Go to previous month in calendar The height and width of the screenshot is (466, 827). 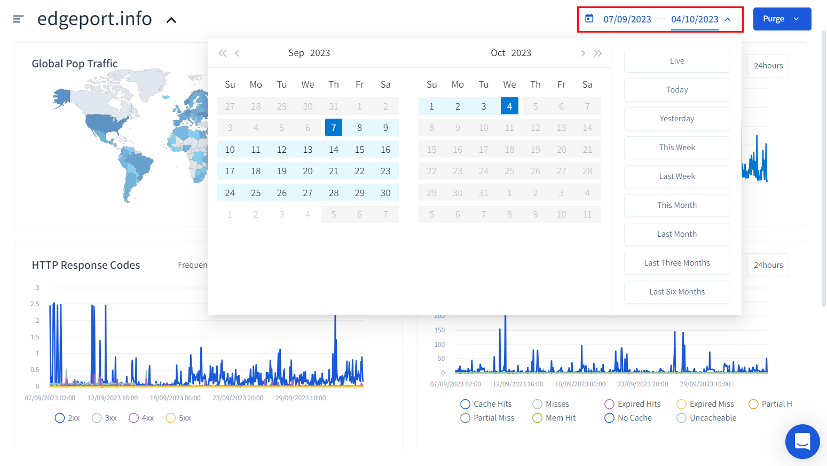pos(237,53)
